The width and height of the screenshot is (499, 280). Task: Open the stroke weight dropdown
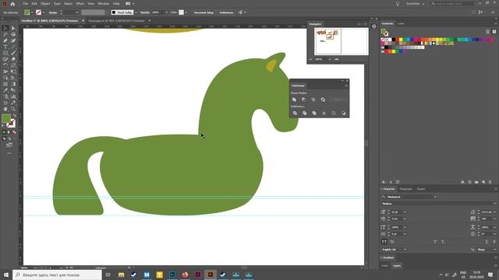click(x=77, y=12)
